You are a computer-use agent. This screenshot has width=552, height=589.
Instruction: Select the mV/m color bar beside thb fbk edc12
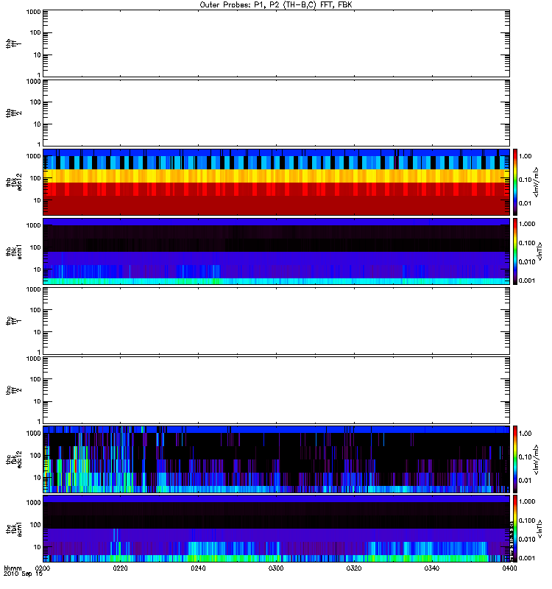[515, 182]
